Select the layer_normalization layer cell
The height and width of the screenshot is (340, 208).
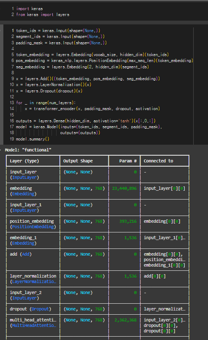(33, 279)
